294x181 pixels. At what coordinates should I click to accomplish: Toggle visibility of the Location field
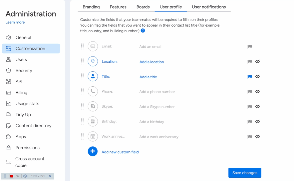tap(257, 62)
